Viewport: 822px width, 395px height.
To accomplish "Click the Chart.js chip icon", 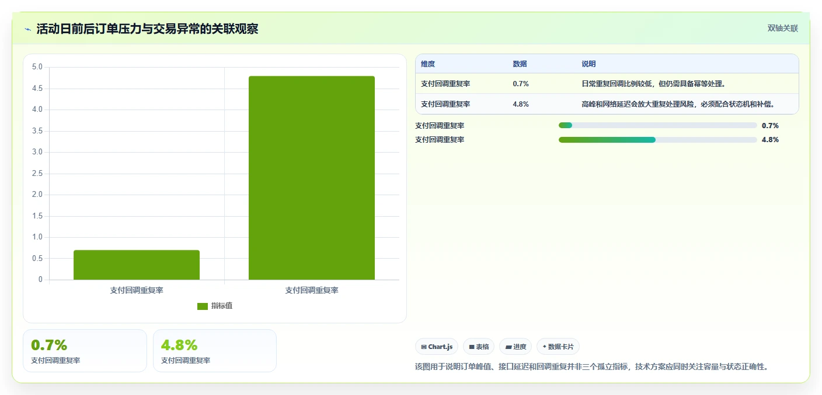I will tap(424, 347).
